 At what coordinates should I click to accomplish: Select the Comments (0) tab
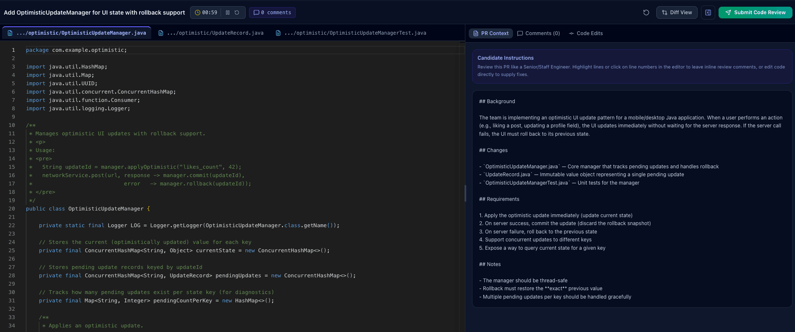pyautogui.click(x=538, y=33)
